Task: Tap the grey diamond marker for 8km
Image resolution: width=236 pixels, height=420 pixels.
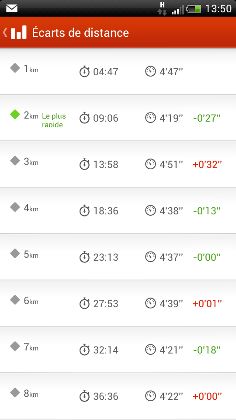Action: (x=15, y=393)
